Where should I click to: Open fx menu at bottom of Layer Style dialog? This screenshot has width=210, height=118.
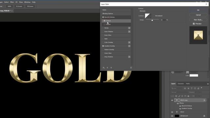(x=104, y=68)
